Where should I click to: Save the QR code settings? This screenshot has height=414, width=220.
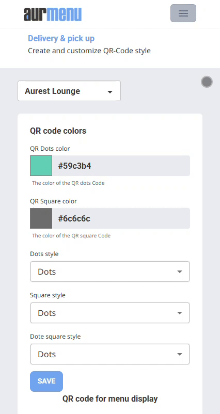click(46, 381)
